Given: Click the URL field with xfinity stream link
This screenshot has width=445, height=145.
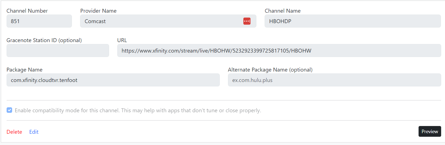Looking at the screenshot, I should pos(279,51).
